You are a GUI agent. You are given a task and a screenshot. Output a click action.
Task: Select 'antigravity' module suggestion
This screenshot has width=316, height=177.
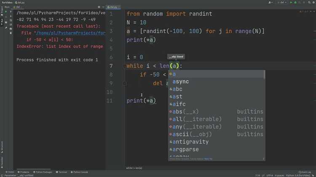point(216,142)
